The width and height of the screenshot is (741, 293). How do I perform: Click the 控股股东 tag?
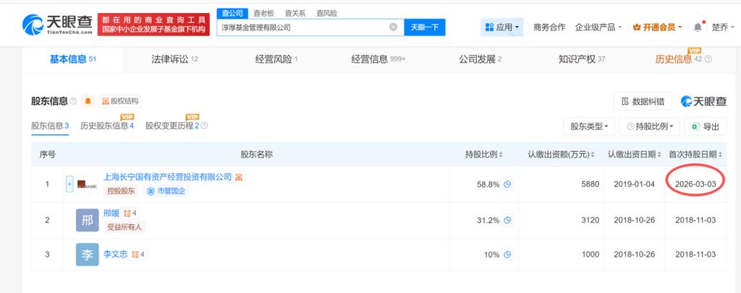click(121, 192)
